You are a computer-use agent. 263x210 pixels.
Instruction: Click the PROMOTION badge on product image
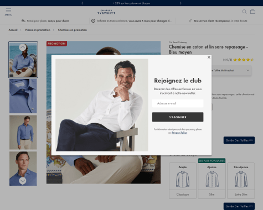56,44
